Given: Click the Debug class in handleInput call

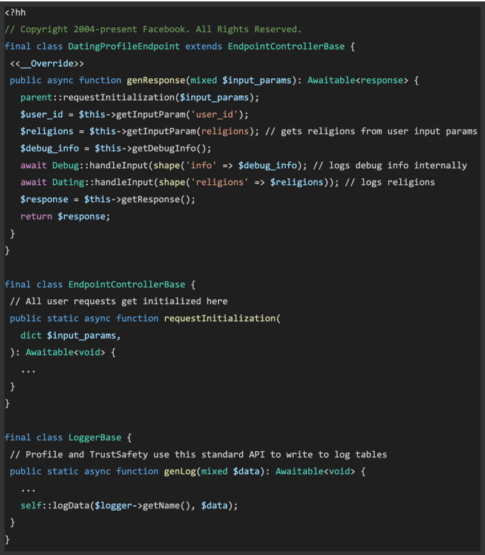Looking at the screenshot, I should tap(65, 165).
